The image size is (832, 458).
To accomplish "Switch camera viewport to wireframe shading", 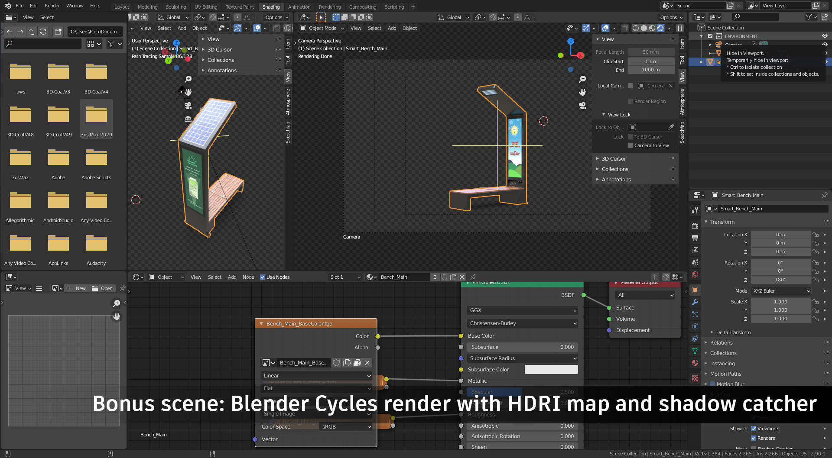I will point(636,28).
